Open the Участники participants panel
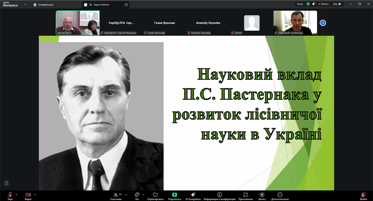Image resolution: width=373 pixels, height=201 pixels. coord(116,195)
